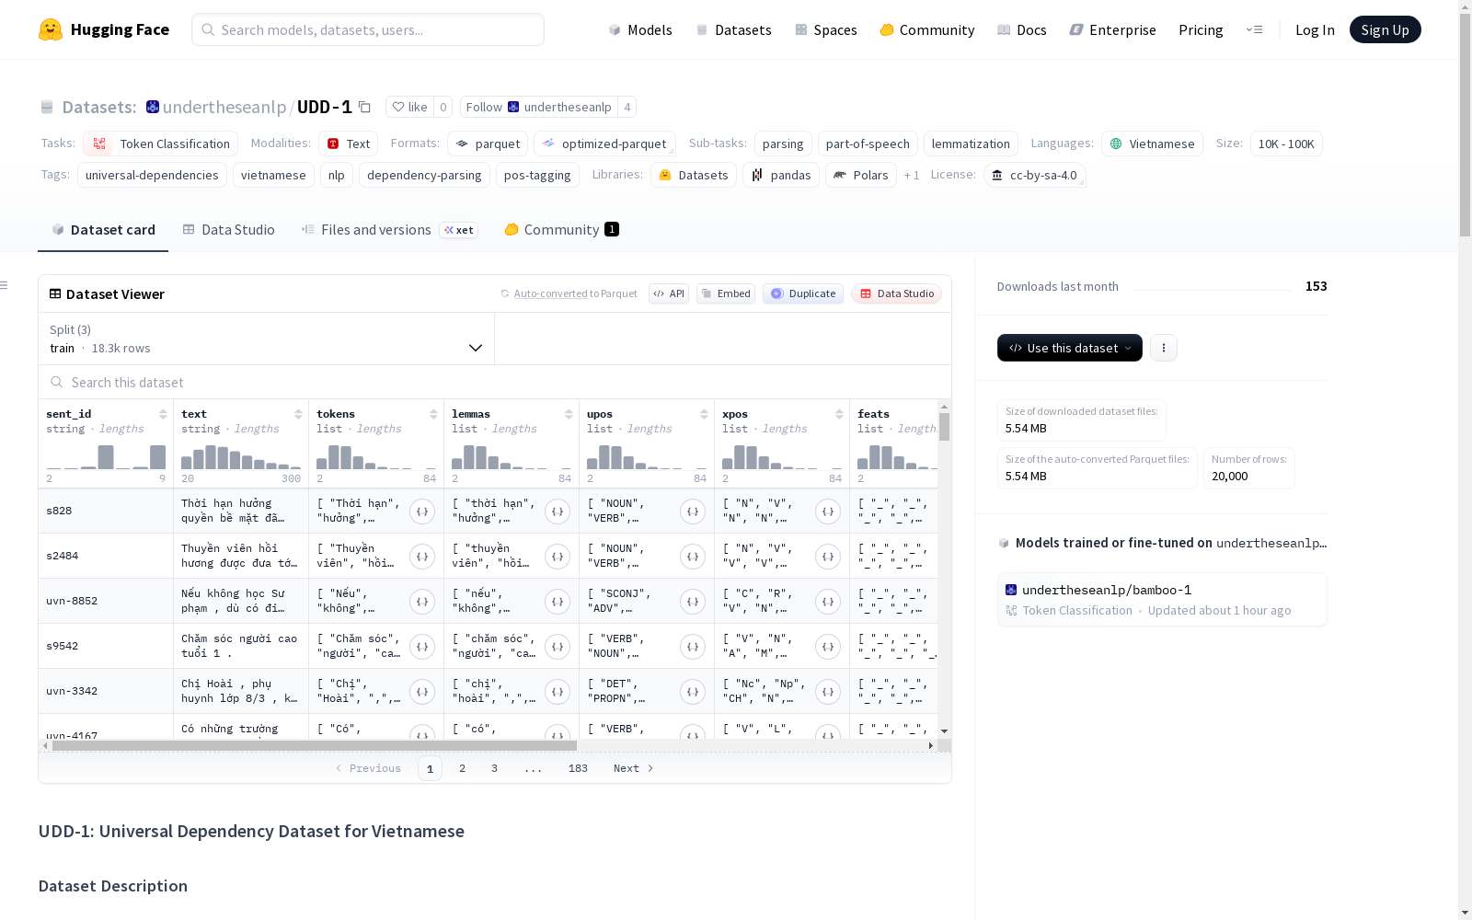Click the dataset table horizontal scrollbar
Viewport: 1472px width, 920px height.
click(x=315, y=745)
